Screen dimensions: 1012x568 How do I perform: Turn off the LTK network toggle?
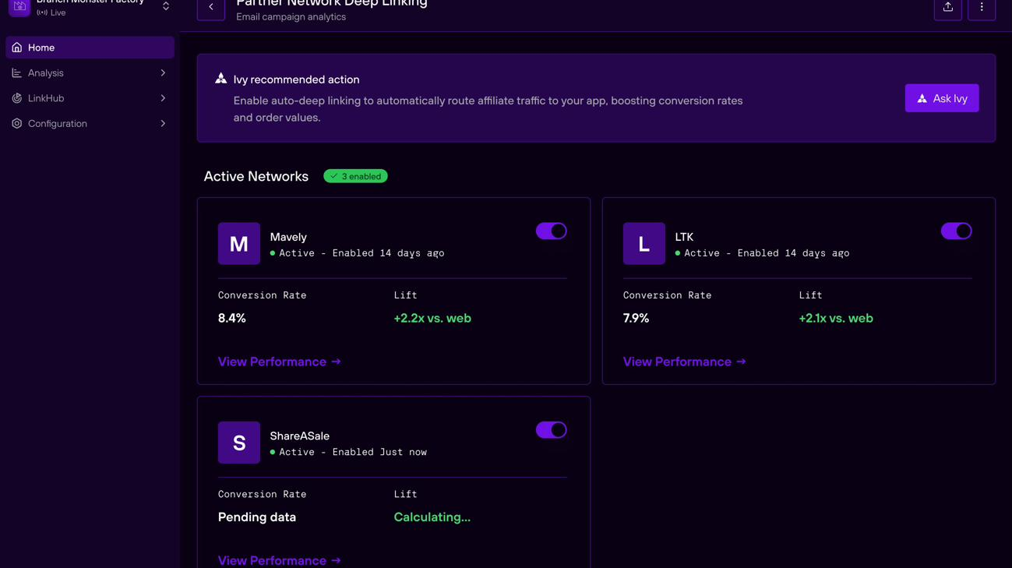(x=956, y=231)
